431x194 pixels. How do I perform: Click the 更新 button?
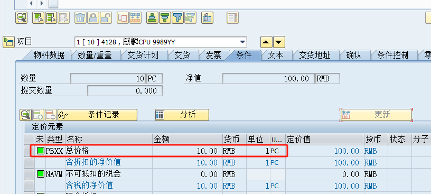point(376,115)
